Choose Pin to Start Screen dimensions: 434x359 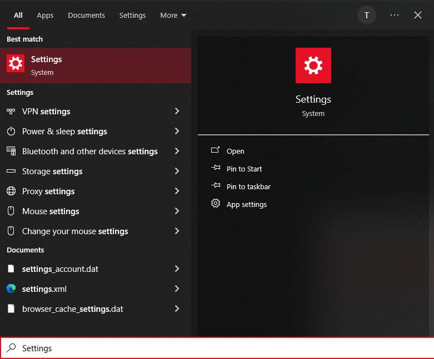point(244,169)
